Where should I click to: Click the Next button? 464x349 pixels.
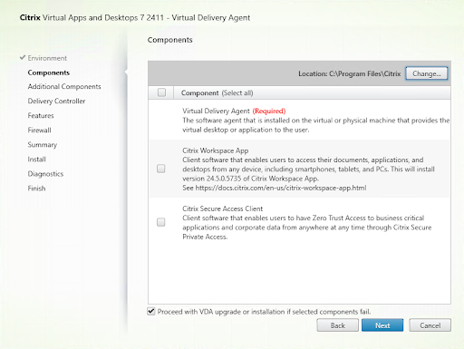click(x=382, y=325)
